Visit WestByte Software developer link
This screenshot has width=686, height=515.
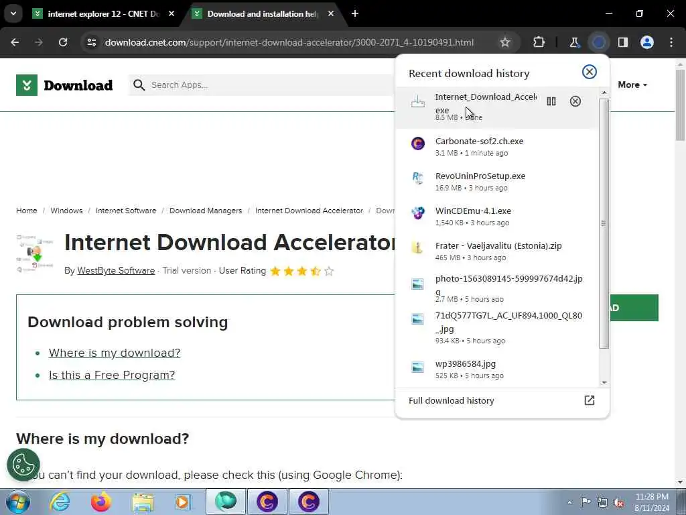[116, 271]
